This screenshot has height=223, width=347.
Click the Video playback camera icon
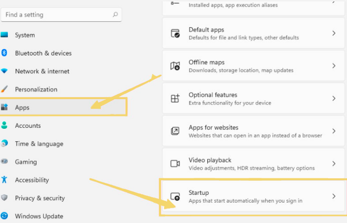175,164
